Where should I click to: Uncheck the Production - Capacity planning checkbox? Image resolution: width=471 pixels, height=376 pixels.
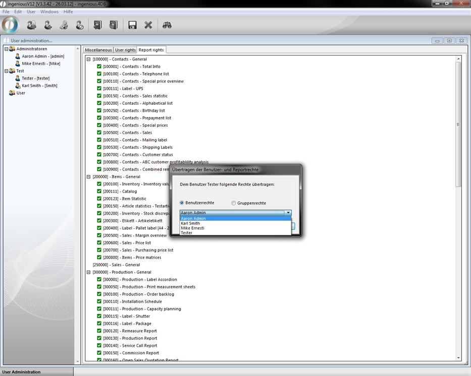[x=99, y=309]
